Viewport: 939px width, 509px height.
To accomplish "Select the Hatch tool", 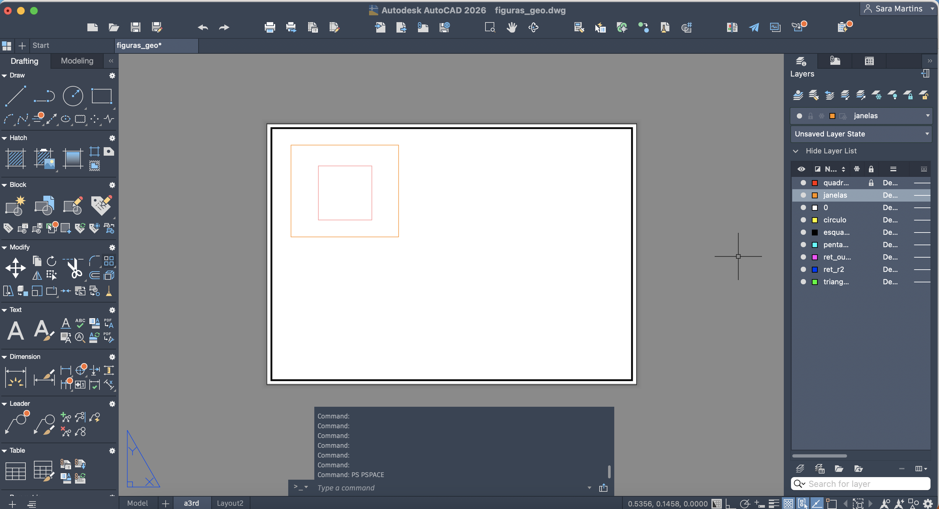I will pos(15,158).
